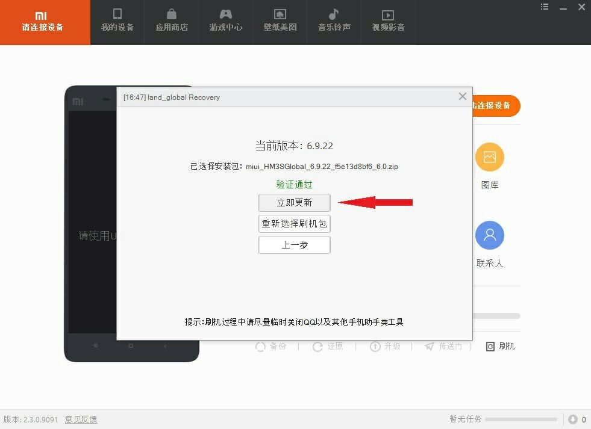
Task: Click the 版本: 2.3.0.9091 status text
Action: tap(31, 419)
